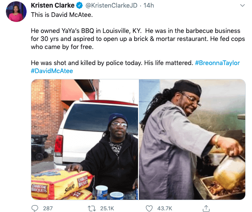Click the 43.7K likes count
252x212 pixels.
click(165, 209)
